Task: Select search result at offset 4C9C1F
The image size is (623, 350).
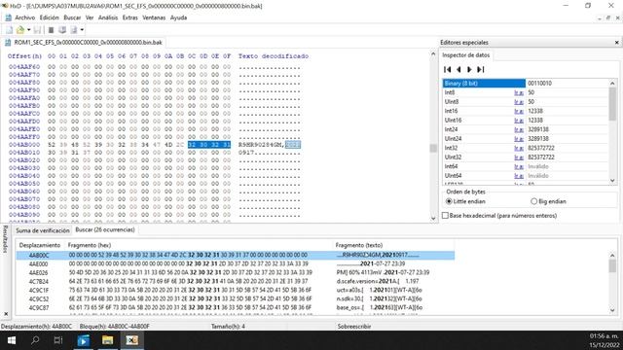Action: point(236,290)
